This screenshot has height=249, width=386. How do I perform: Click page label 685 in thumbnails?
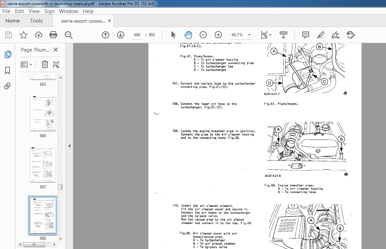43,84
